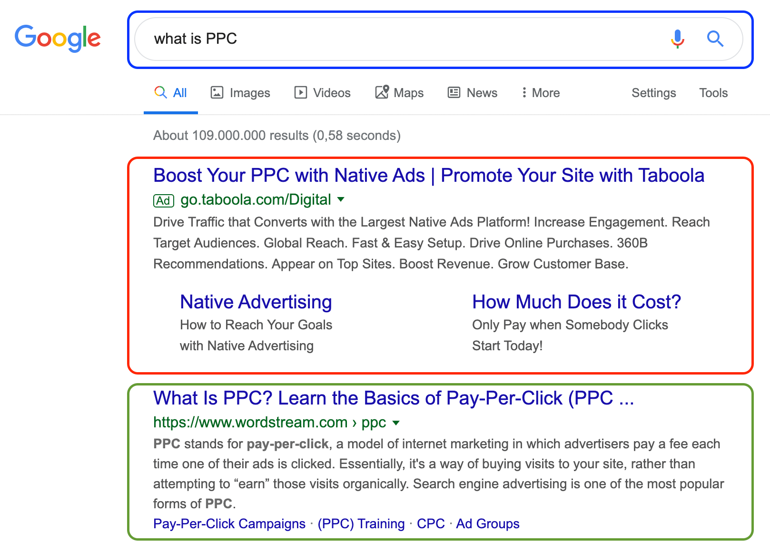
Task: Click the microphone voice search icon
Action: pos(678,39)
